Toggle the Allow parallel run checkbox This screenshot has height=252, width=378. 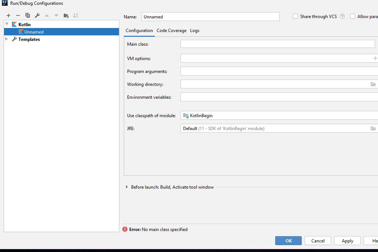click(353, 16)
